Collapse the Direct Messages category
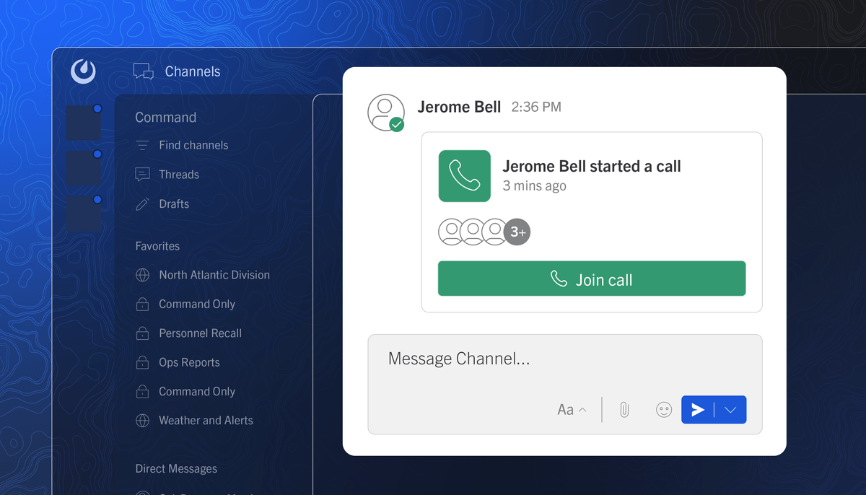This screenshot has width=866, height=495. (x=176, y=469)
